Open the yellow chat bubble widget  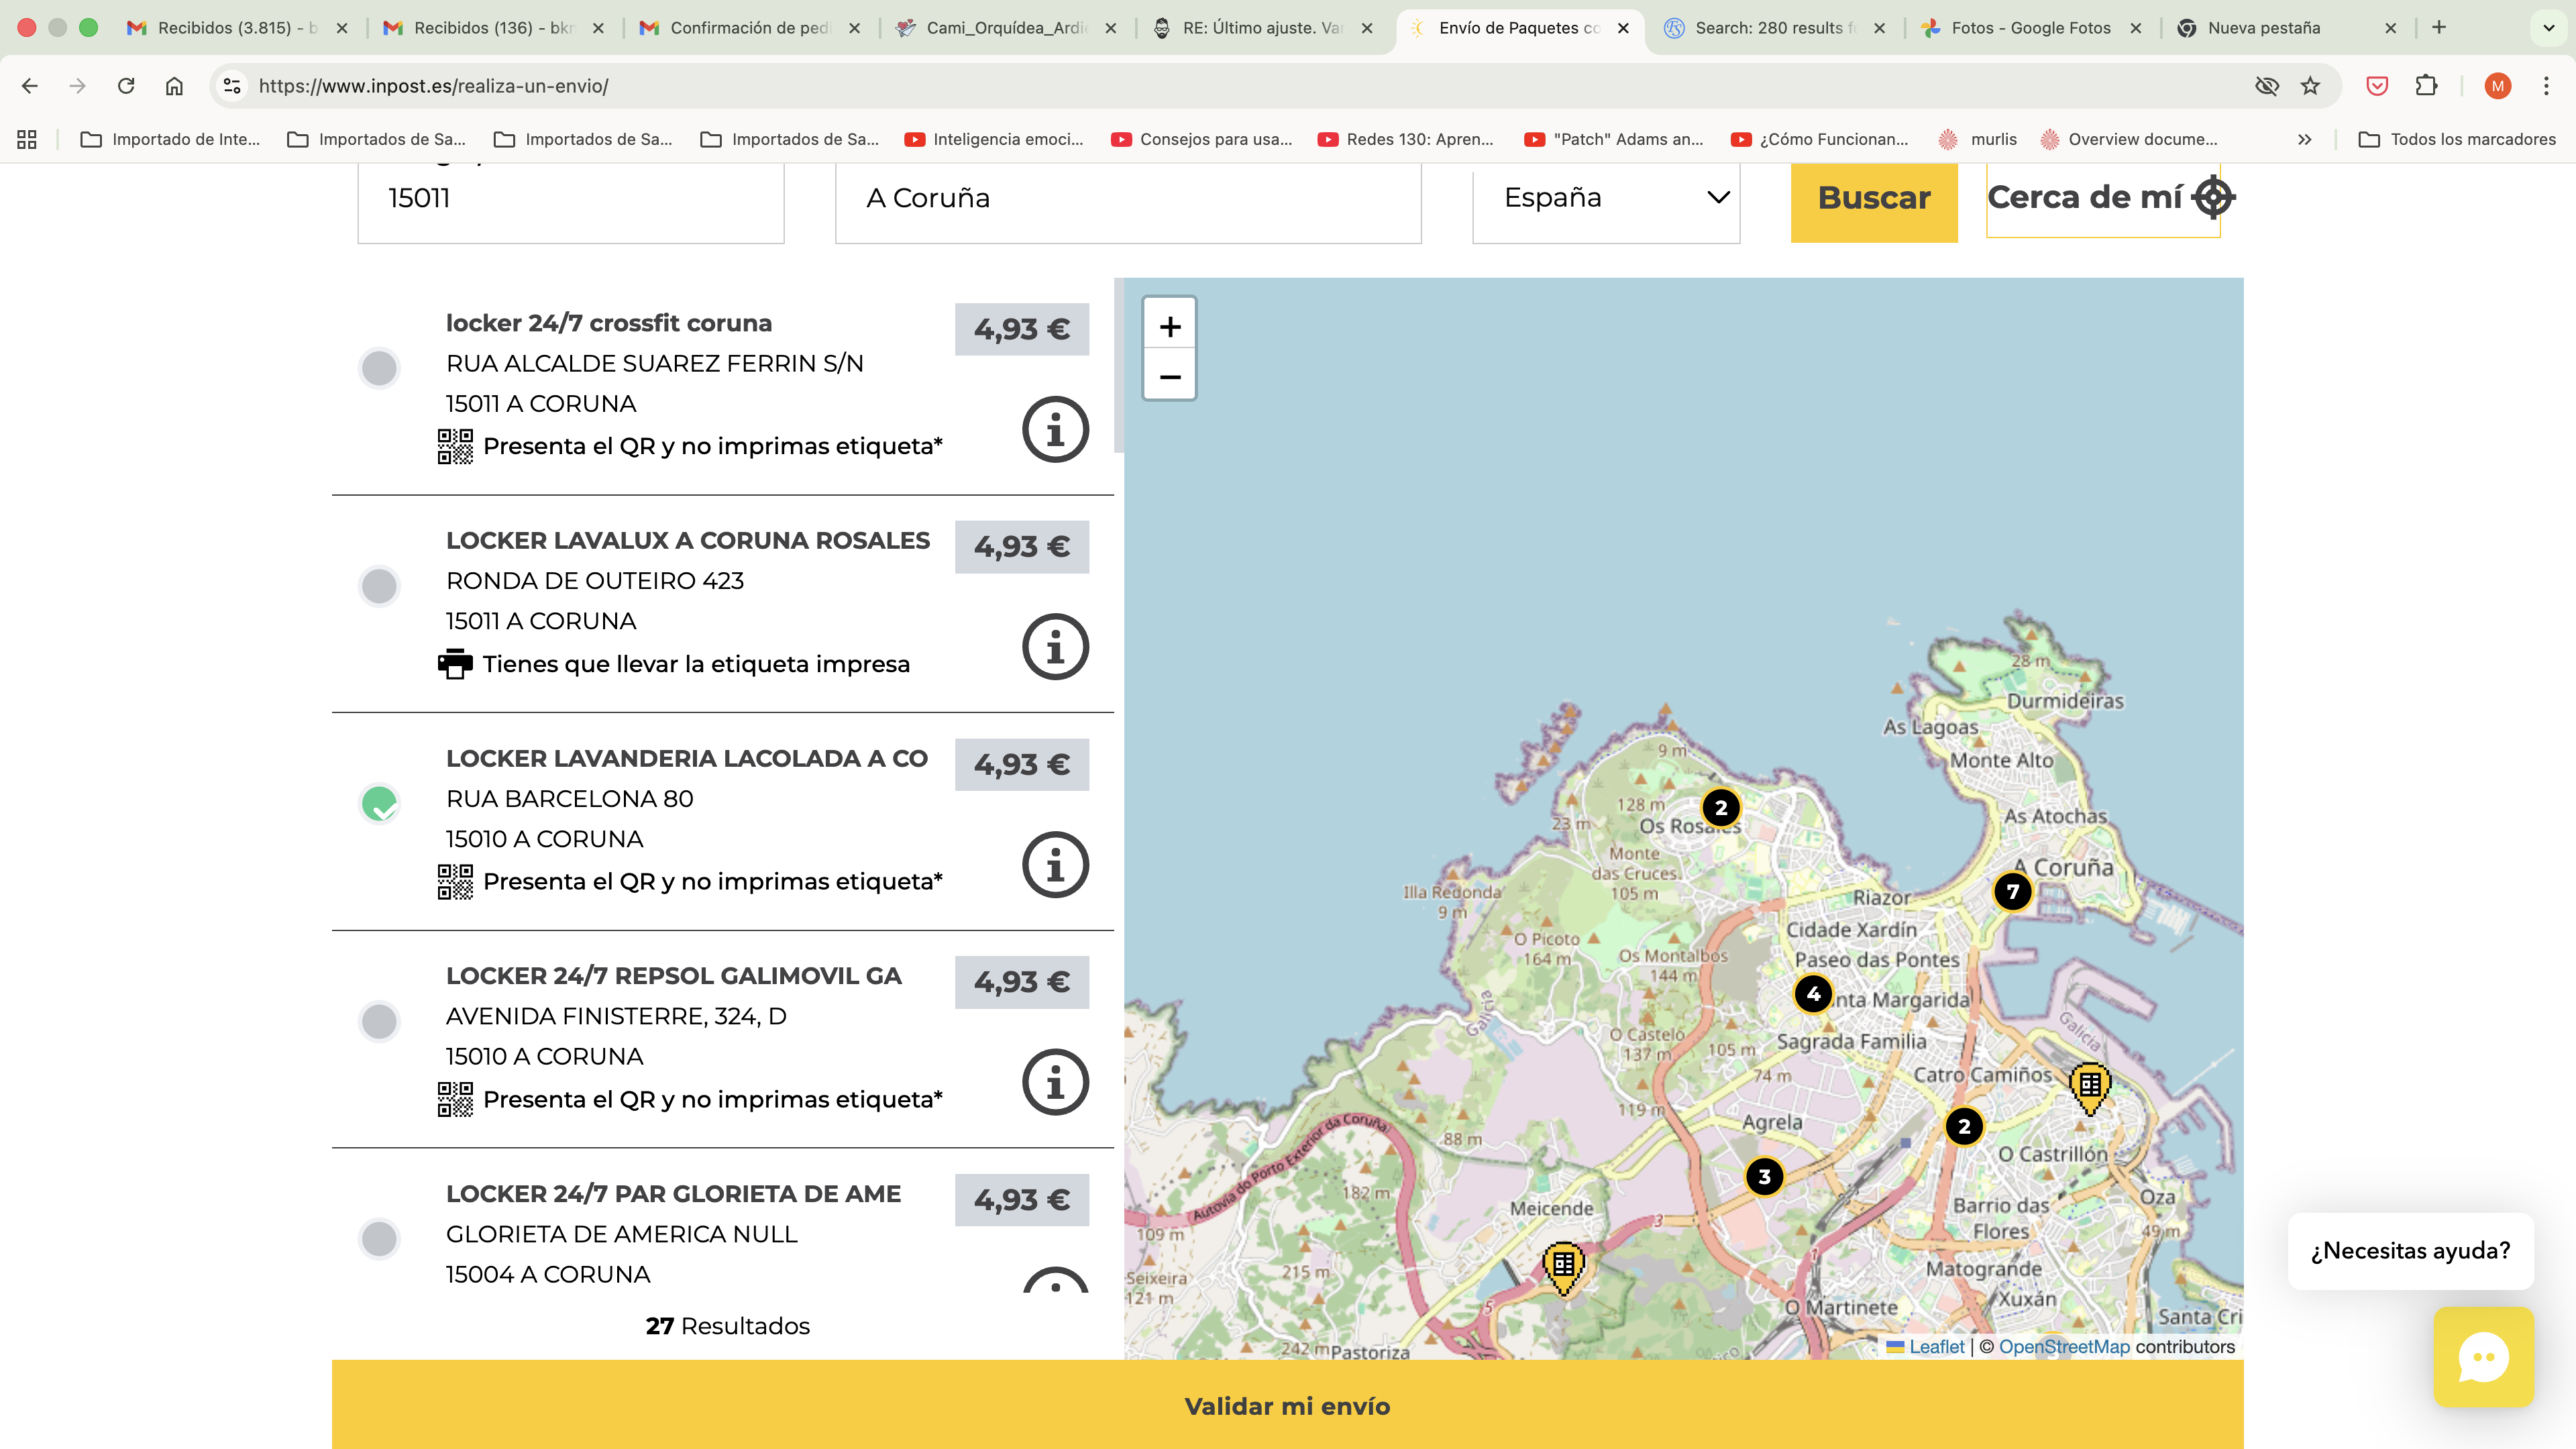[2483, 1357]
